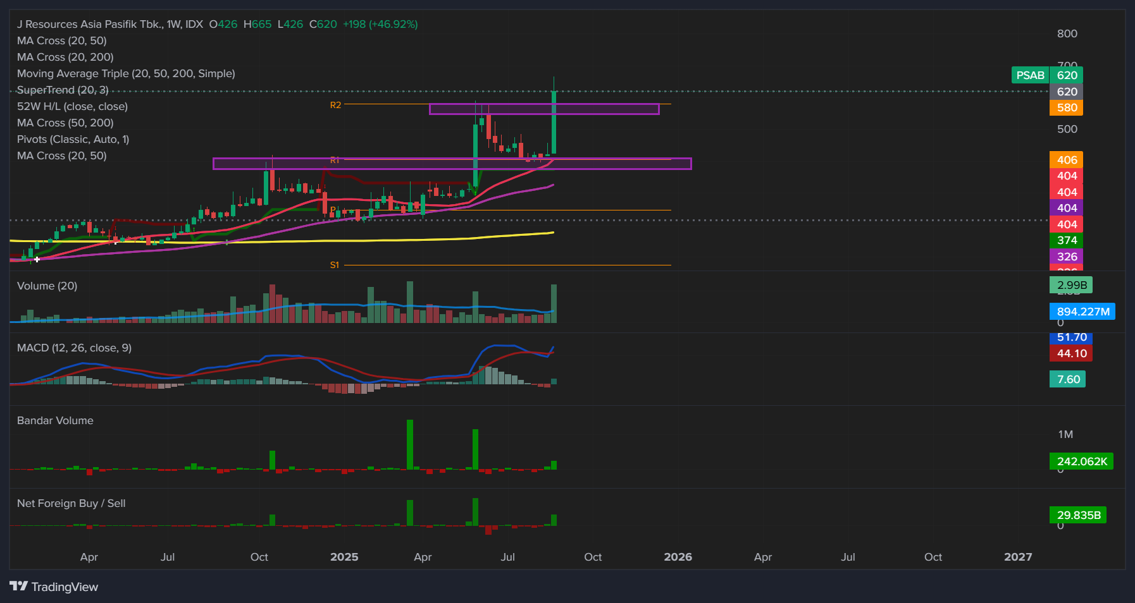
Task: Select the Volume (20) pane label
Action: click(x=47, y=286)
